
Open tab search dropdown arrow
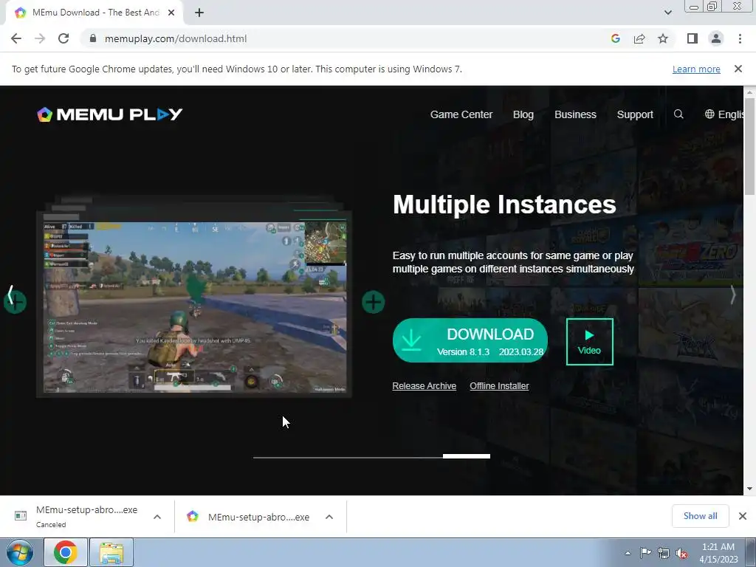667,13
